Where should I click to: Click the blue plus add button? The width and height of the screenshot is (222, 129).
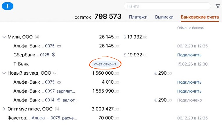(x=8, y=6)
